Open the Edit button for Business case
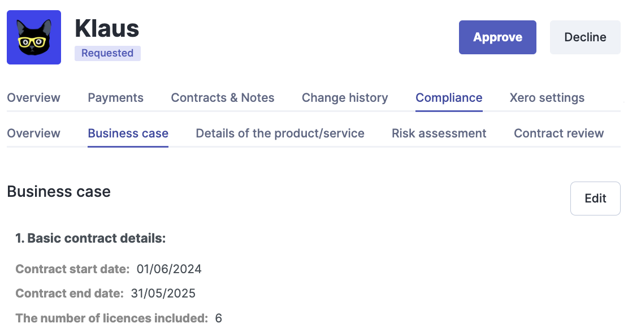This screenshot has width=628, height=332. pos(595,199)
